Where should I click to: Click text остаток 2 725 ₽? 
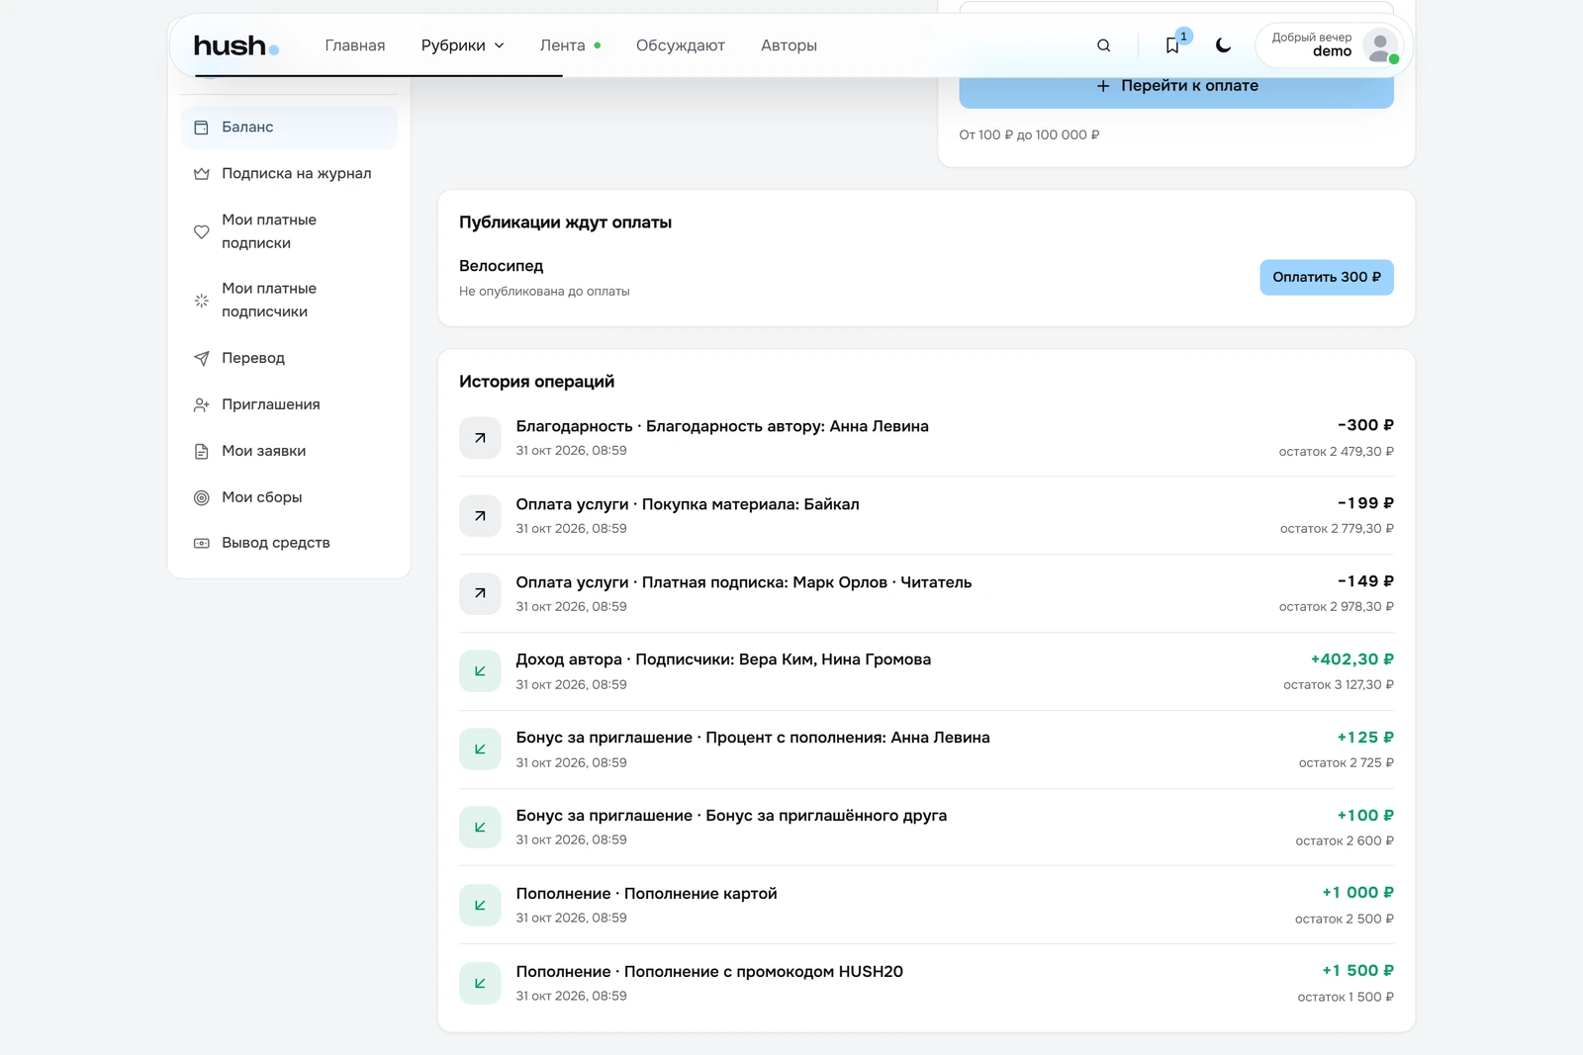(1346, 763)
